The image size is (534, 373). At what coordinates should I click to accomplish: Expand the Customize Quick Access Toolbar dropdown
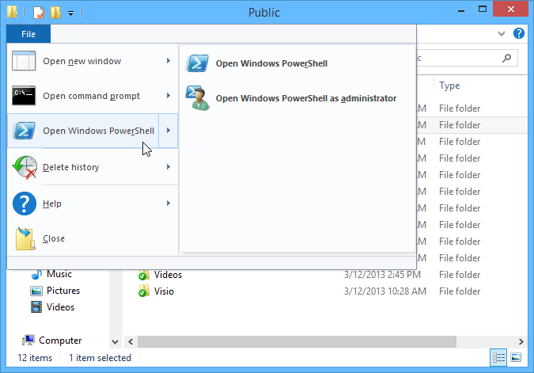click(x=71, y=13)
